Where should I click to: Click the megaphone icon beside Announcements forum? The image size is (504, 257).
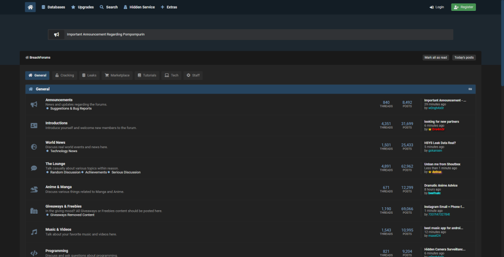coord(34,104)
